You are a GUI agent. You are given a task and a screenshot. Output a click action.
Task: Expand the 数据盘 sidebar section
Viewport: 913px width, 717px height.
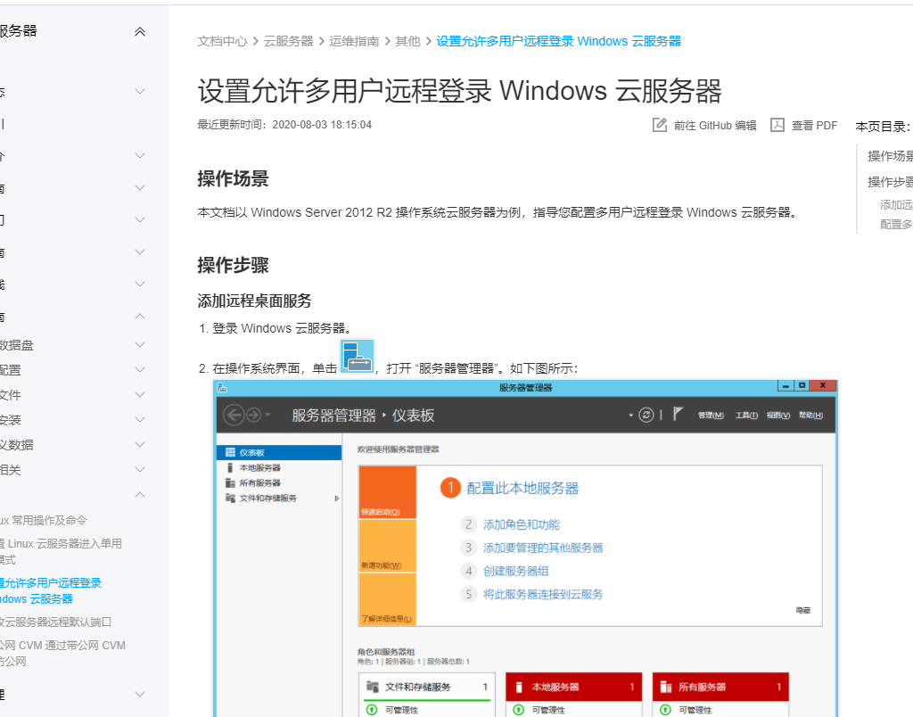coord(139,345)
